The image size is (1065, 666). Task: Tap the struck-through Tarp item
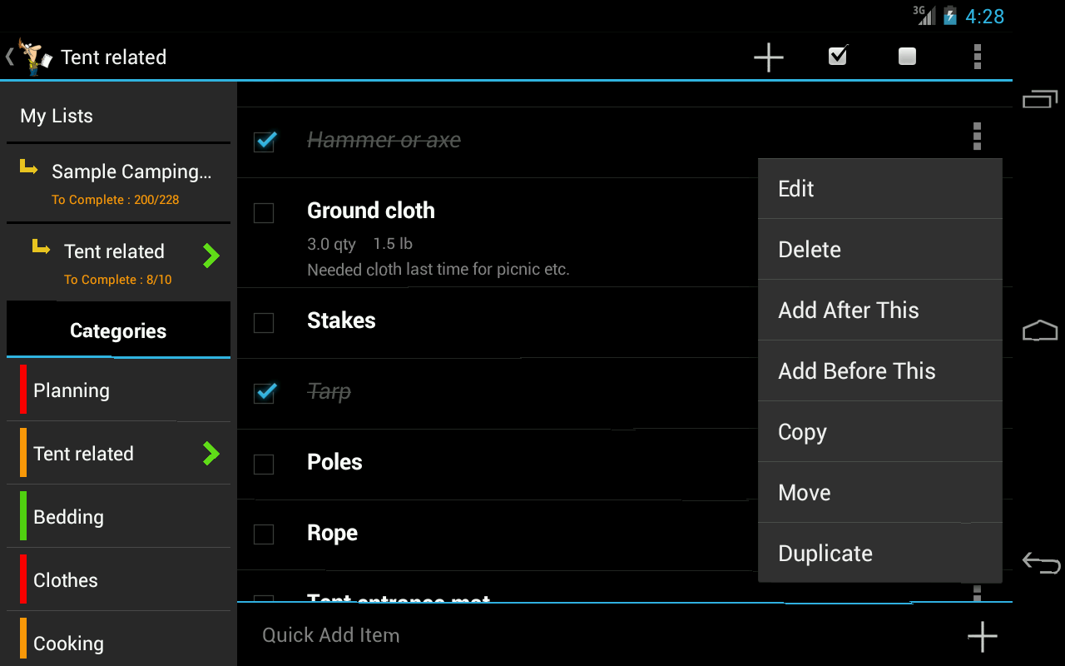click(x=329, y=391)
